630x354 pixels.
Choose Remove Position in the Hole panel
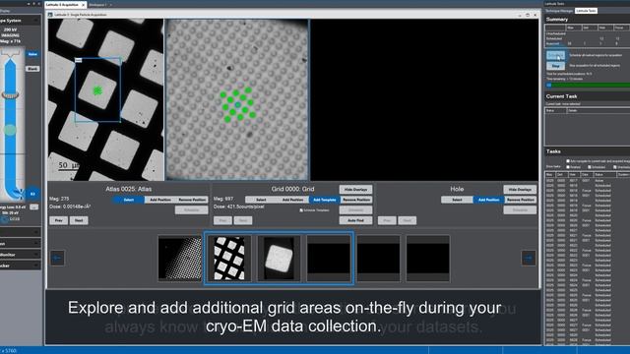tap(521, 200)
